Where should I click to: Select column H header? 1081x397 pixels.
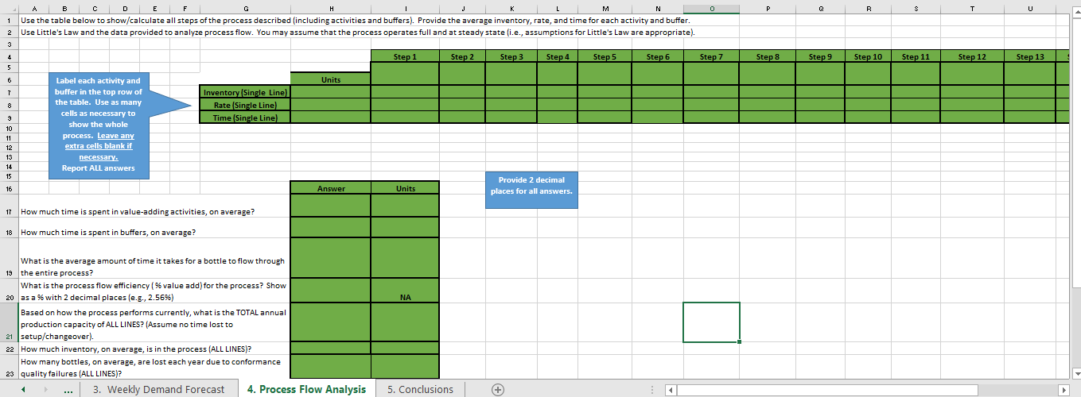[330, 7]
